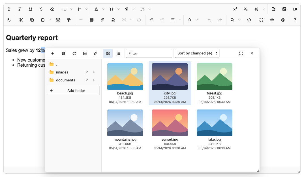Switch file browser to tiles view

(x=108, y=53)
